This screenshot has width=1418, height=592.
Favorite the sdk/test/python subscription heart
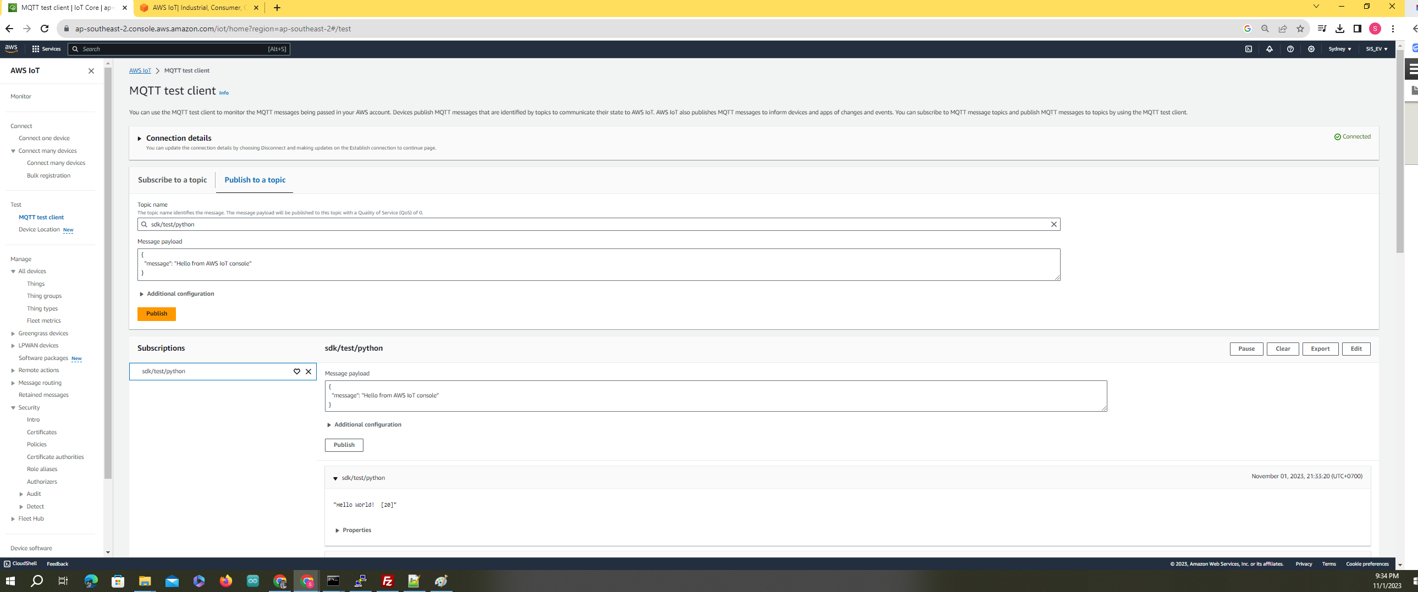click(297, 372)
